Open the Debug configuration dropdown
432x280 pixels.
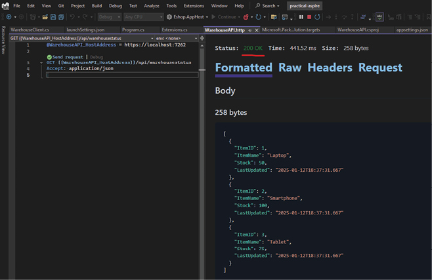point(109,17)
